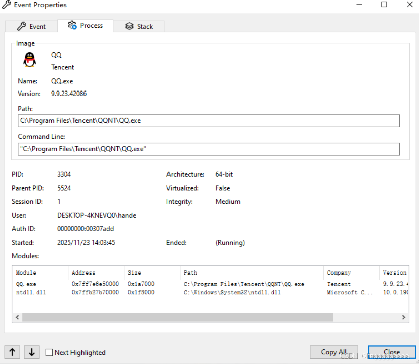Click the Ended value (Running)
The width and height of the screenshot is (419, 364).
click(x=230, y=243)
